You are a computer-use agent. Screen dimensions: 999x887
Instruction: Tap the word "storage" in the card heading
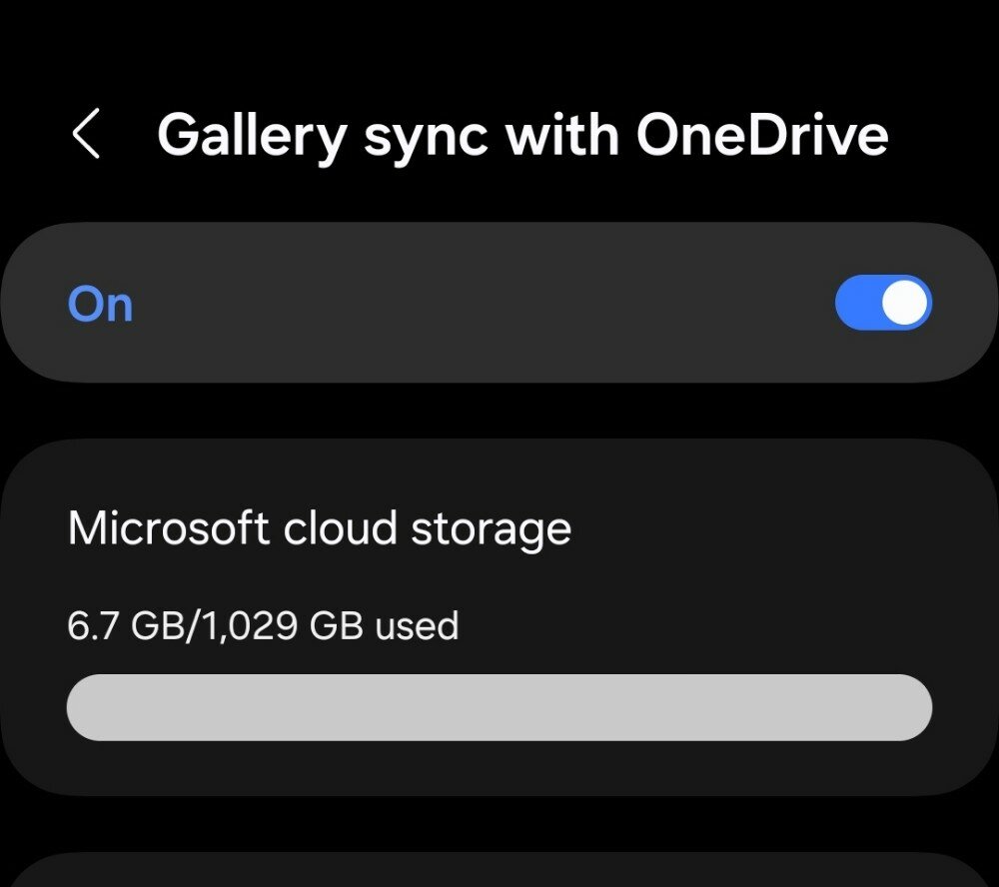(x=492, y=530)
